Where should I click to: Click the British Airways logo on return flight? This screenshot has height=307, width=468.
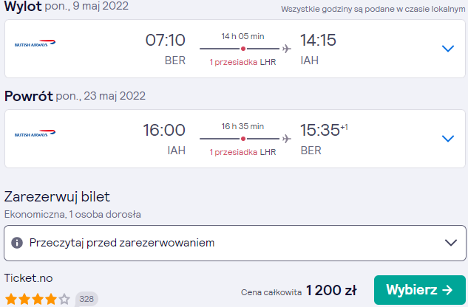[x=35, y=134]
